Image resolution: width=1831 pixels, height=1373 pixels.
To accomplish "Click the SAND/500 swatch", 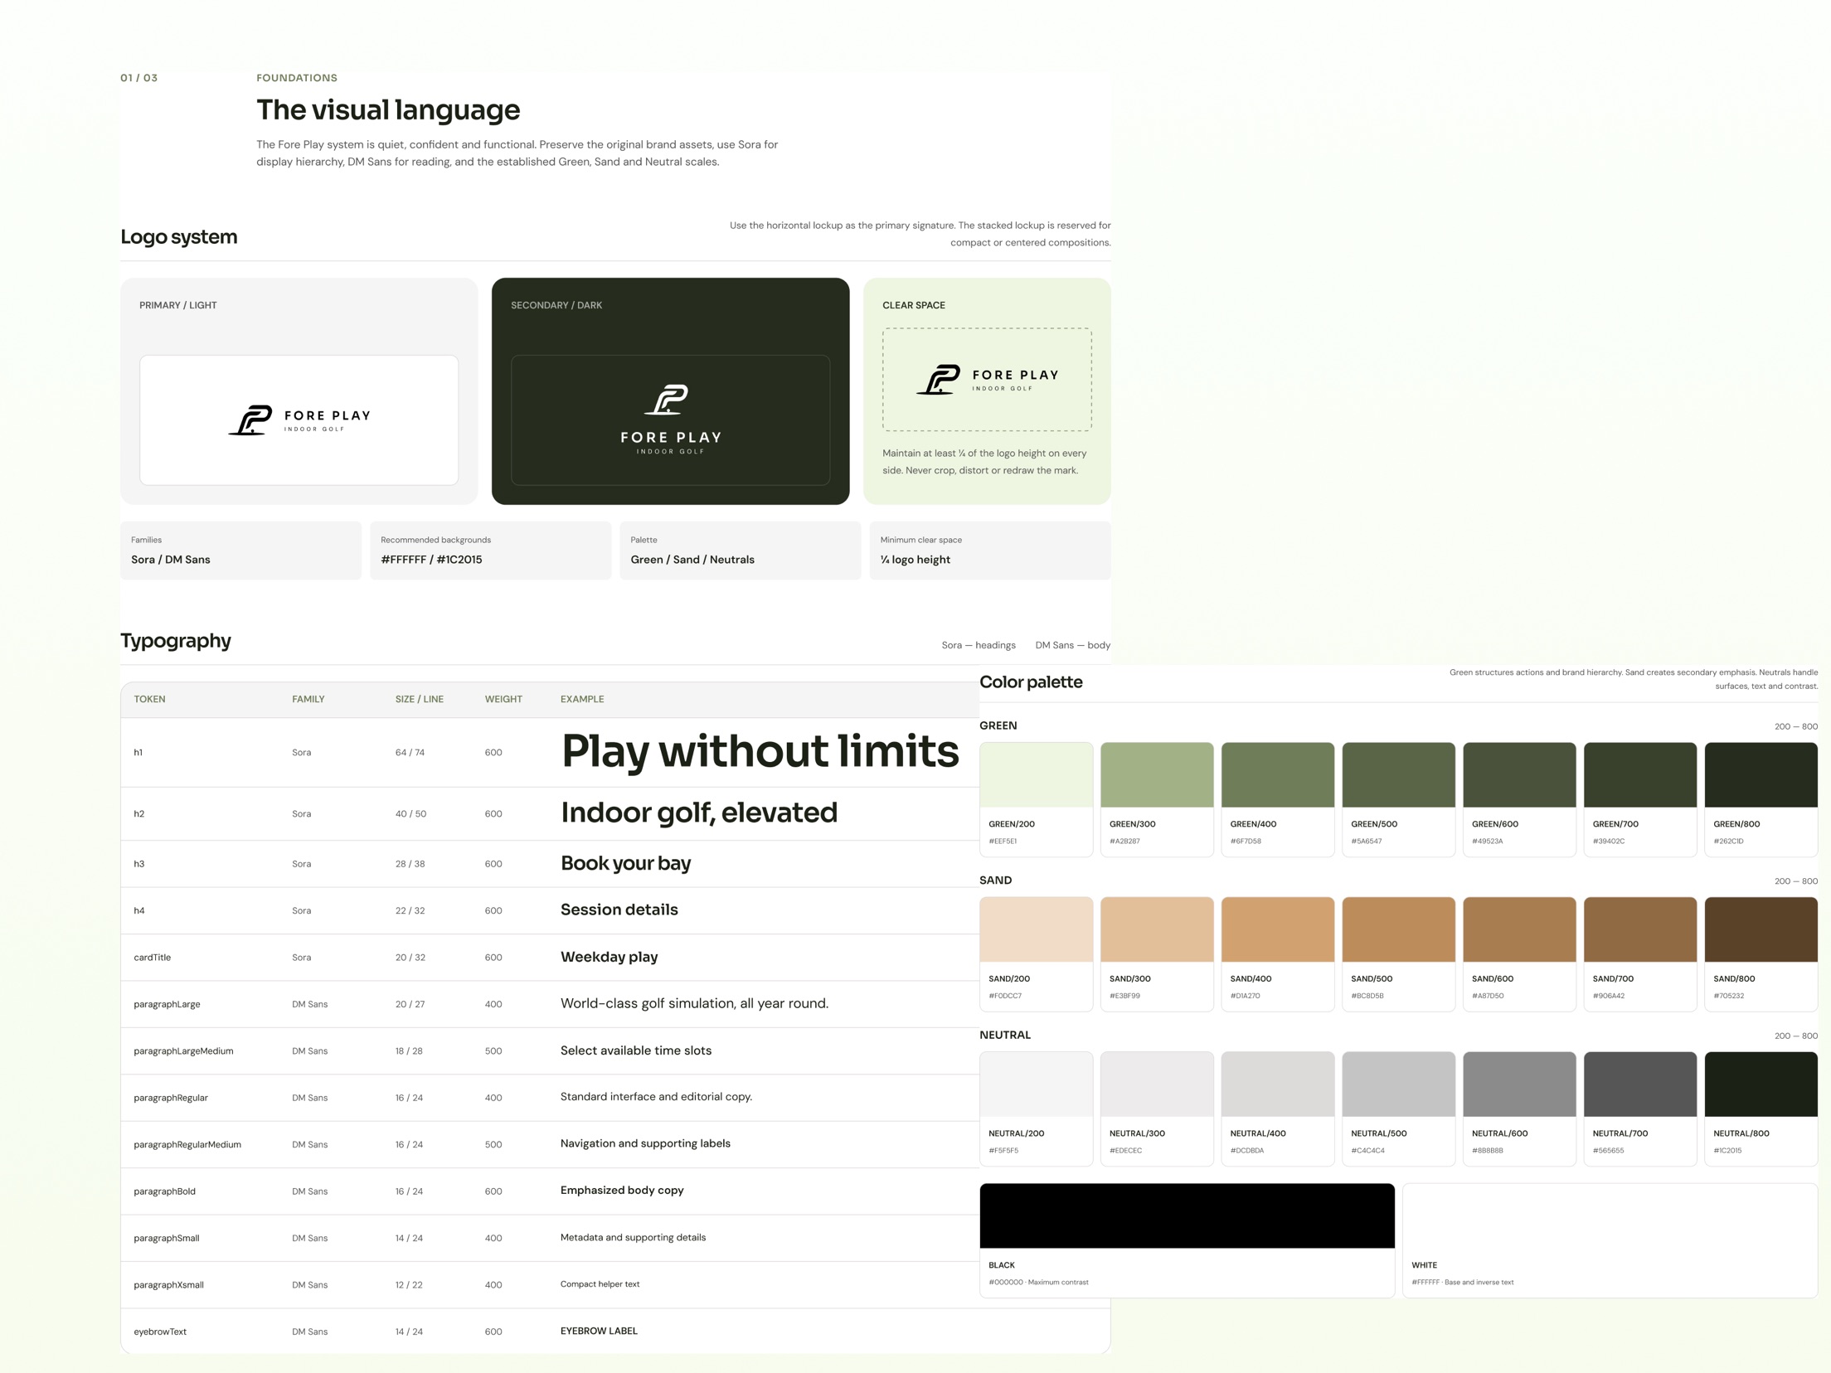I will pyautogui.click(x=1398, y=954).
